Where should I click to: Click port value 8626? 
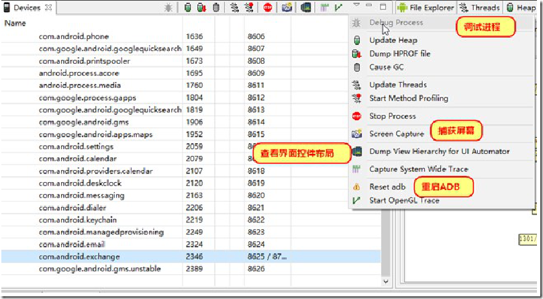coord(256,269)
